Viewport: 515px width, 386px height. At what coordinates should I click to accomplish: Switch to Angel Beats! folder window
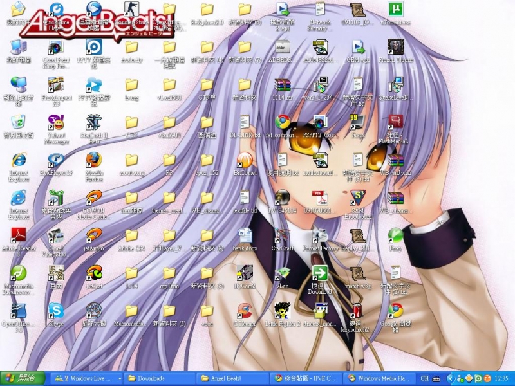coord(234,378)
